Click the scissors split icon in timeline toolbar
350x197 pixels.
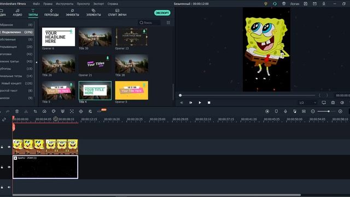pos(26,111)
